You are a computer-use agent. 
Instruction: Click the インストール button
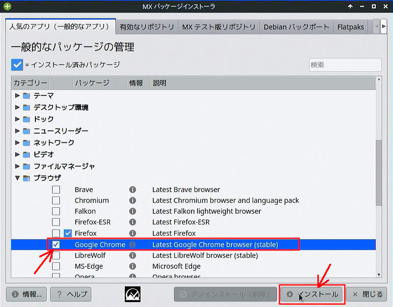(x=312, y=294)
